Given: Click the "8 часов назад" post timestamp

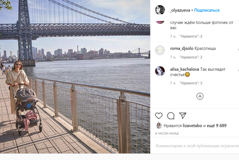Looking at the screenshot, I should pos(167,133).
